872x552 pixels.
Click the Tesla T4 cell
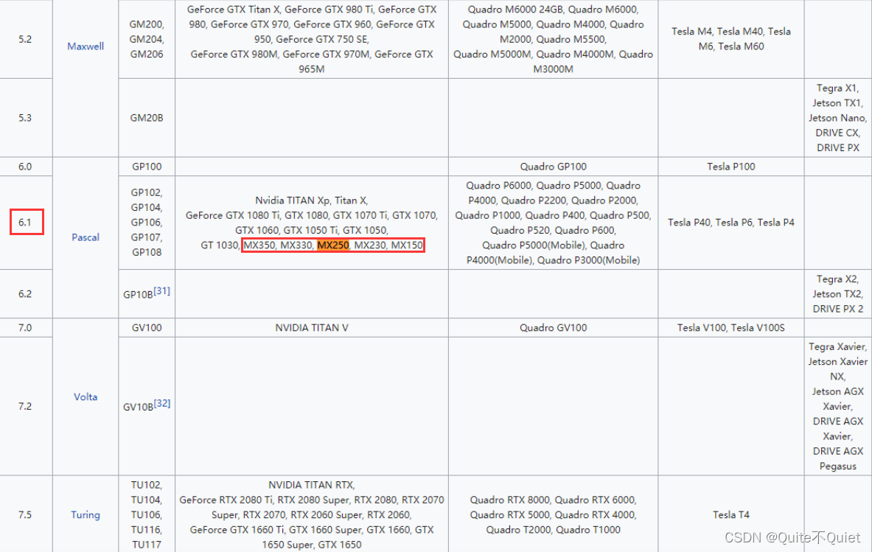(x=731, y=514)
